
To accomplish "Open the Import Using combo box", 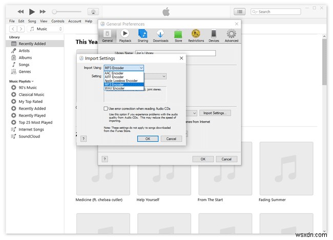I will pos(124,68).
